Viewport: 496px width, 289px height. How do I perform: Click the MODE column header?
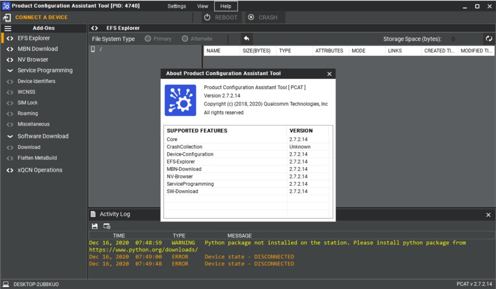point(367,51)
